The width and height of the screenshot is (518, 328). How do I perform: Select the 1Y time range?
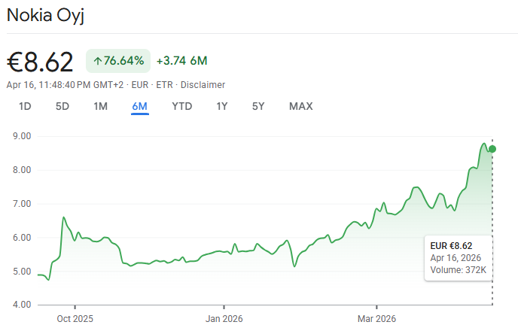pyautogui.click(x=222, y=106)
